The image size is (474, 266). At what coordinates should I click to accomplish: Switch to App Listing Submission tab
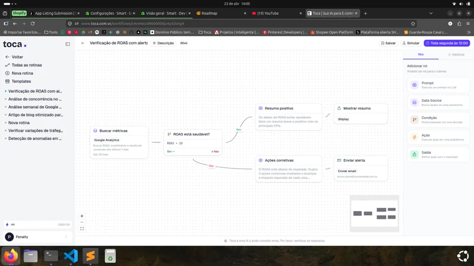(x=54, y=13)
